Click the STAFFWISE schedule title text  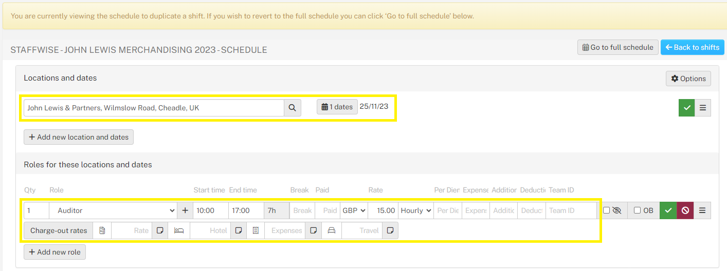point(139,50)
